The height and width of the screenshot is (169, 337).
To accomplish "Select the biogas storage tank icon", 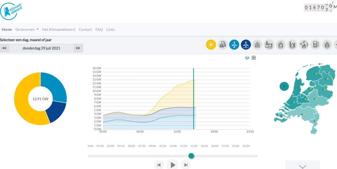I will tap(222, 45).
